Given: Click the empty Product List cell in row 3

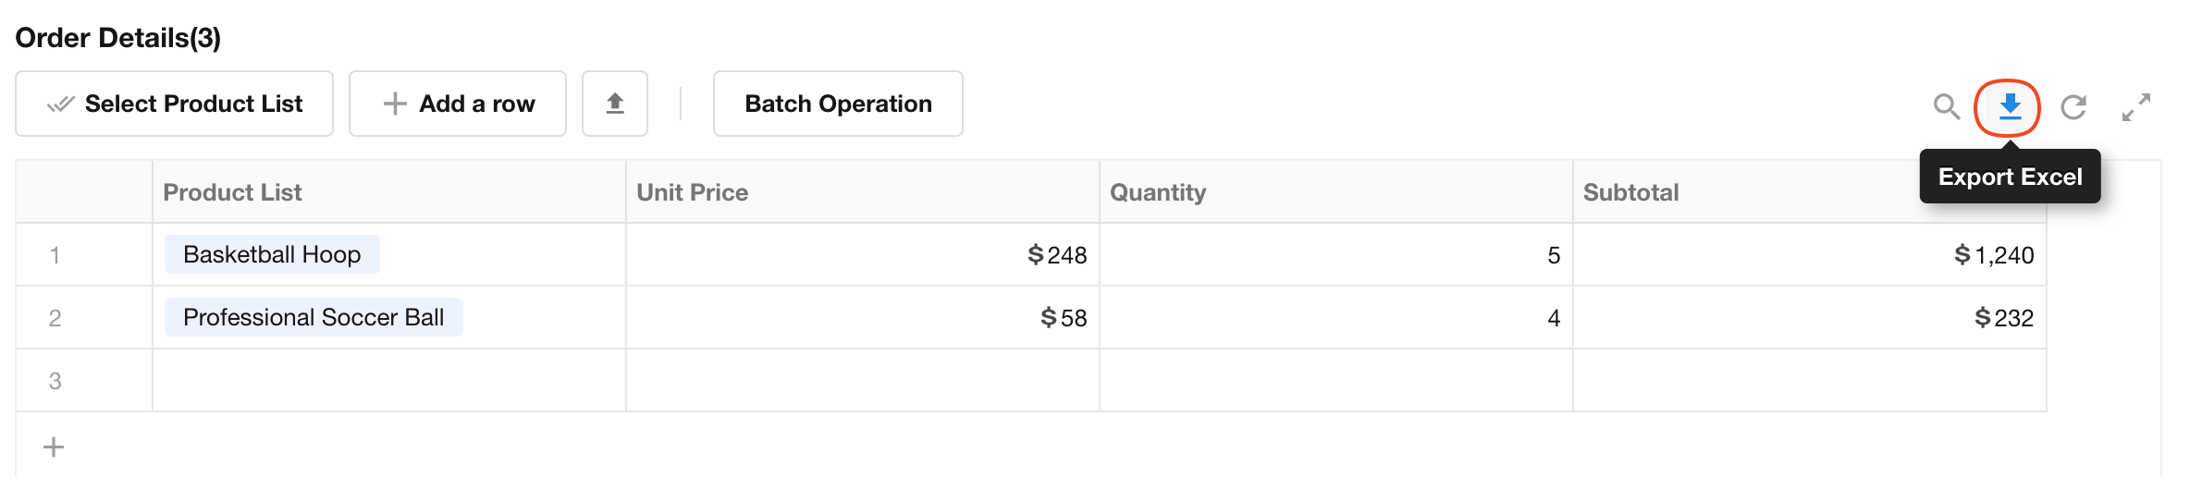Looking at the screenshot, I should pyautogui.click(x=389, y=381).
